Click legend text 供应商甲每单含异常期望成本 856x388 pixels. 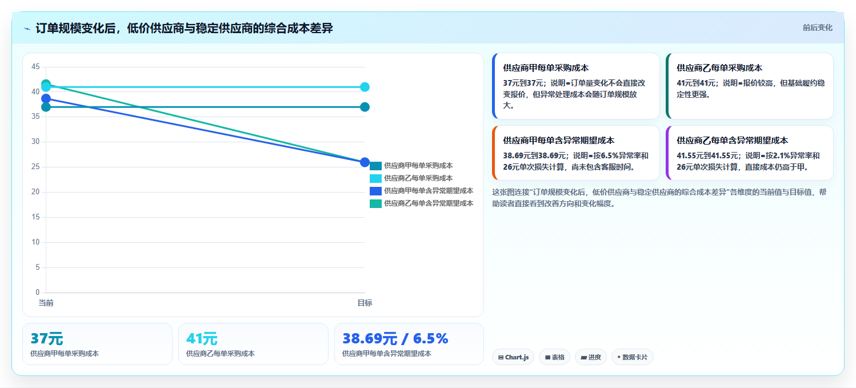[x=429, y=191]
